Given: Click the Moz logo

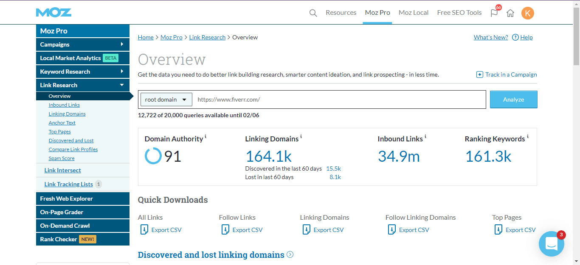Looking at the screenshot, I should (x=53, y=12).
